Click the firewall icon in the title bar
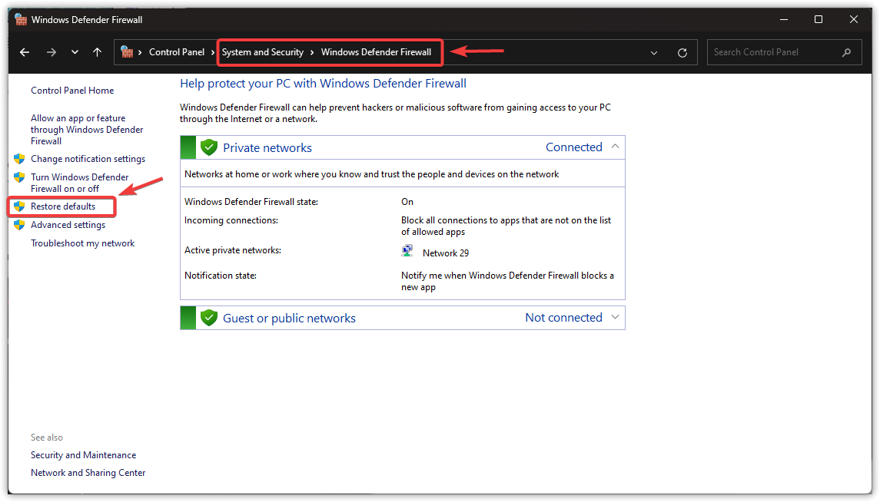Screen dimensions: 880x502 20,19
